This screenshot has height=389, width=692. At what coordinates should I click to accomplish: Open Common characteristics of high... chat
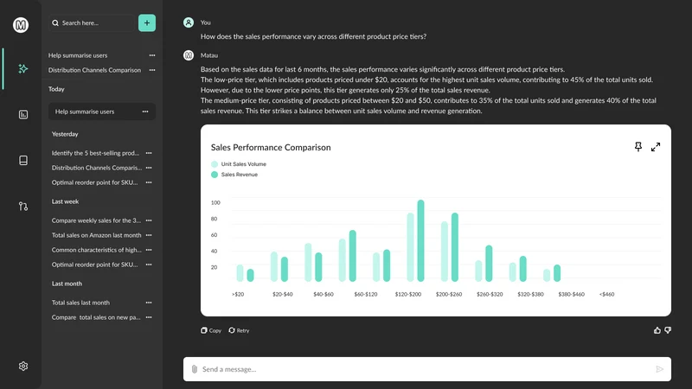(x=96, y=250)
